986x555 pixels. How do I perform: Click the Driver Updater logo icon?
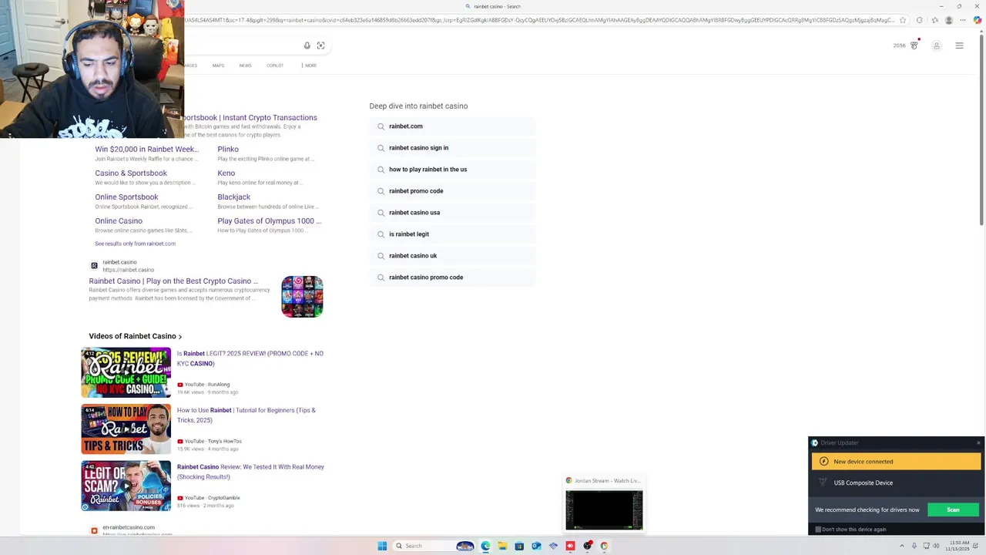pyautogui.click(x=815, y=443)
